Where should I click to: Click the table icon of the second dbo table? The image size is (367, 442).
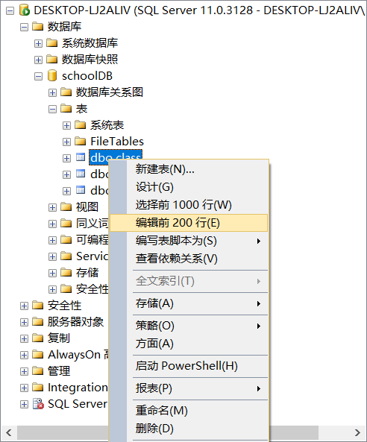click(81, 174)
